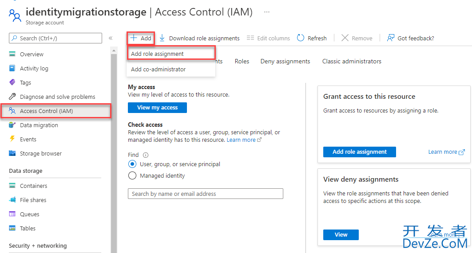Screen dimensions: 472x253
Task: Click Download role assignments toolbar text
Action: tap(204, 38)
